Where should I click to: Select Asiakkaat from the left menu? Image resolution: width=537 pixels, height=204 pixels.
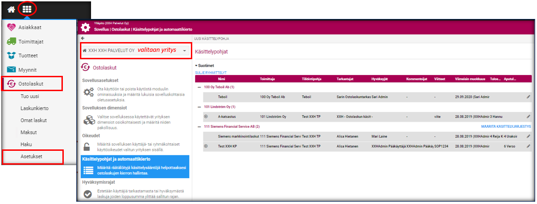(29, 27)
